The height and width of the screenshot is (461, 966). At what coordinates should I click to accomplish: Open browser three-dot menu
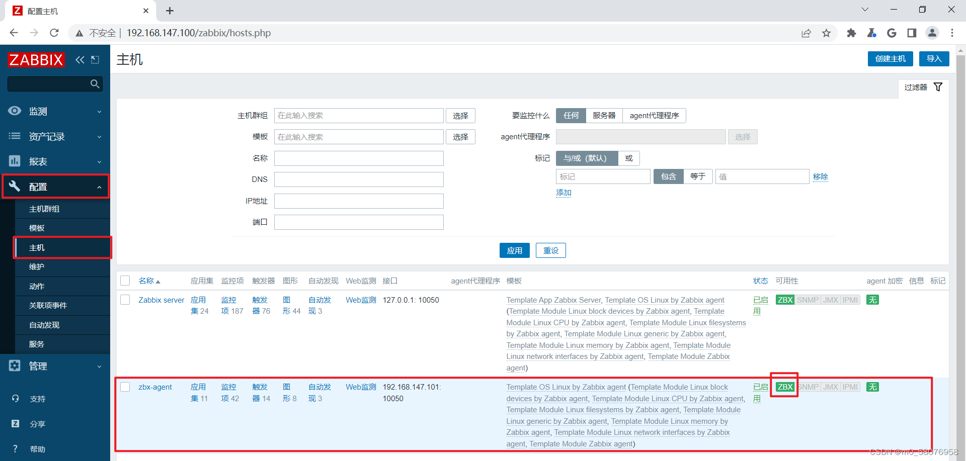tap(952, 33)
